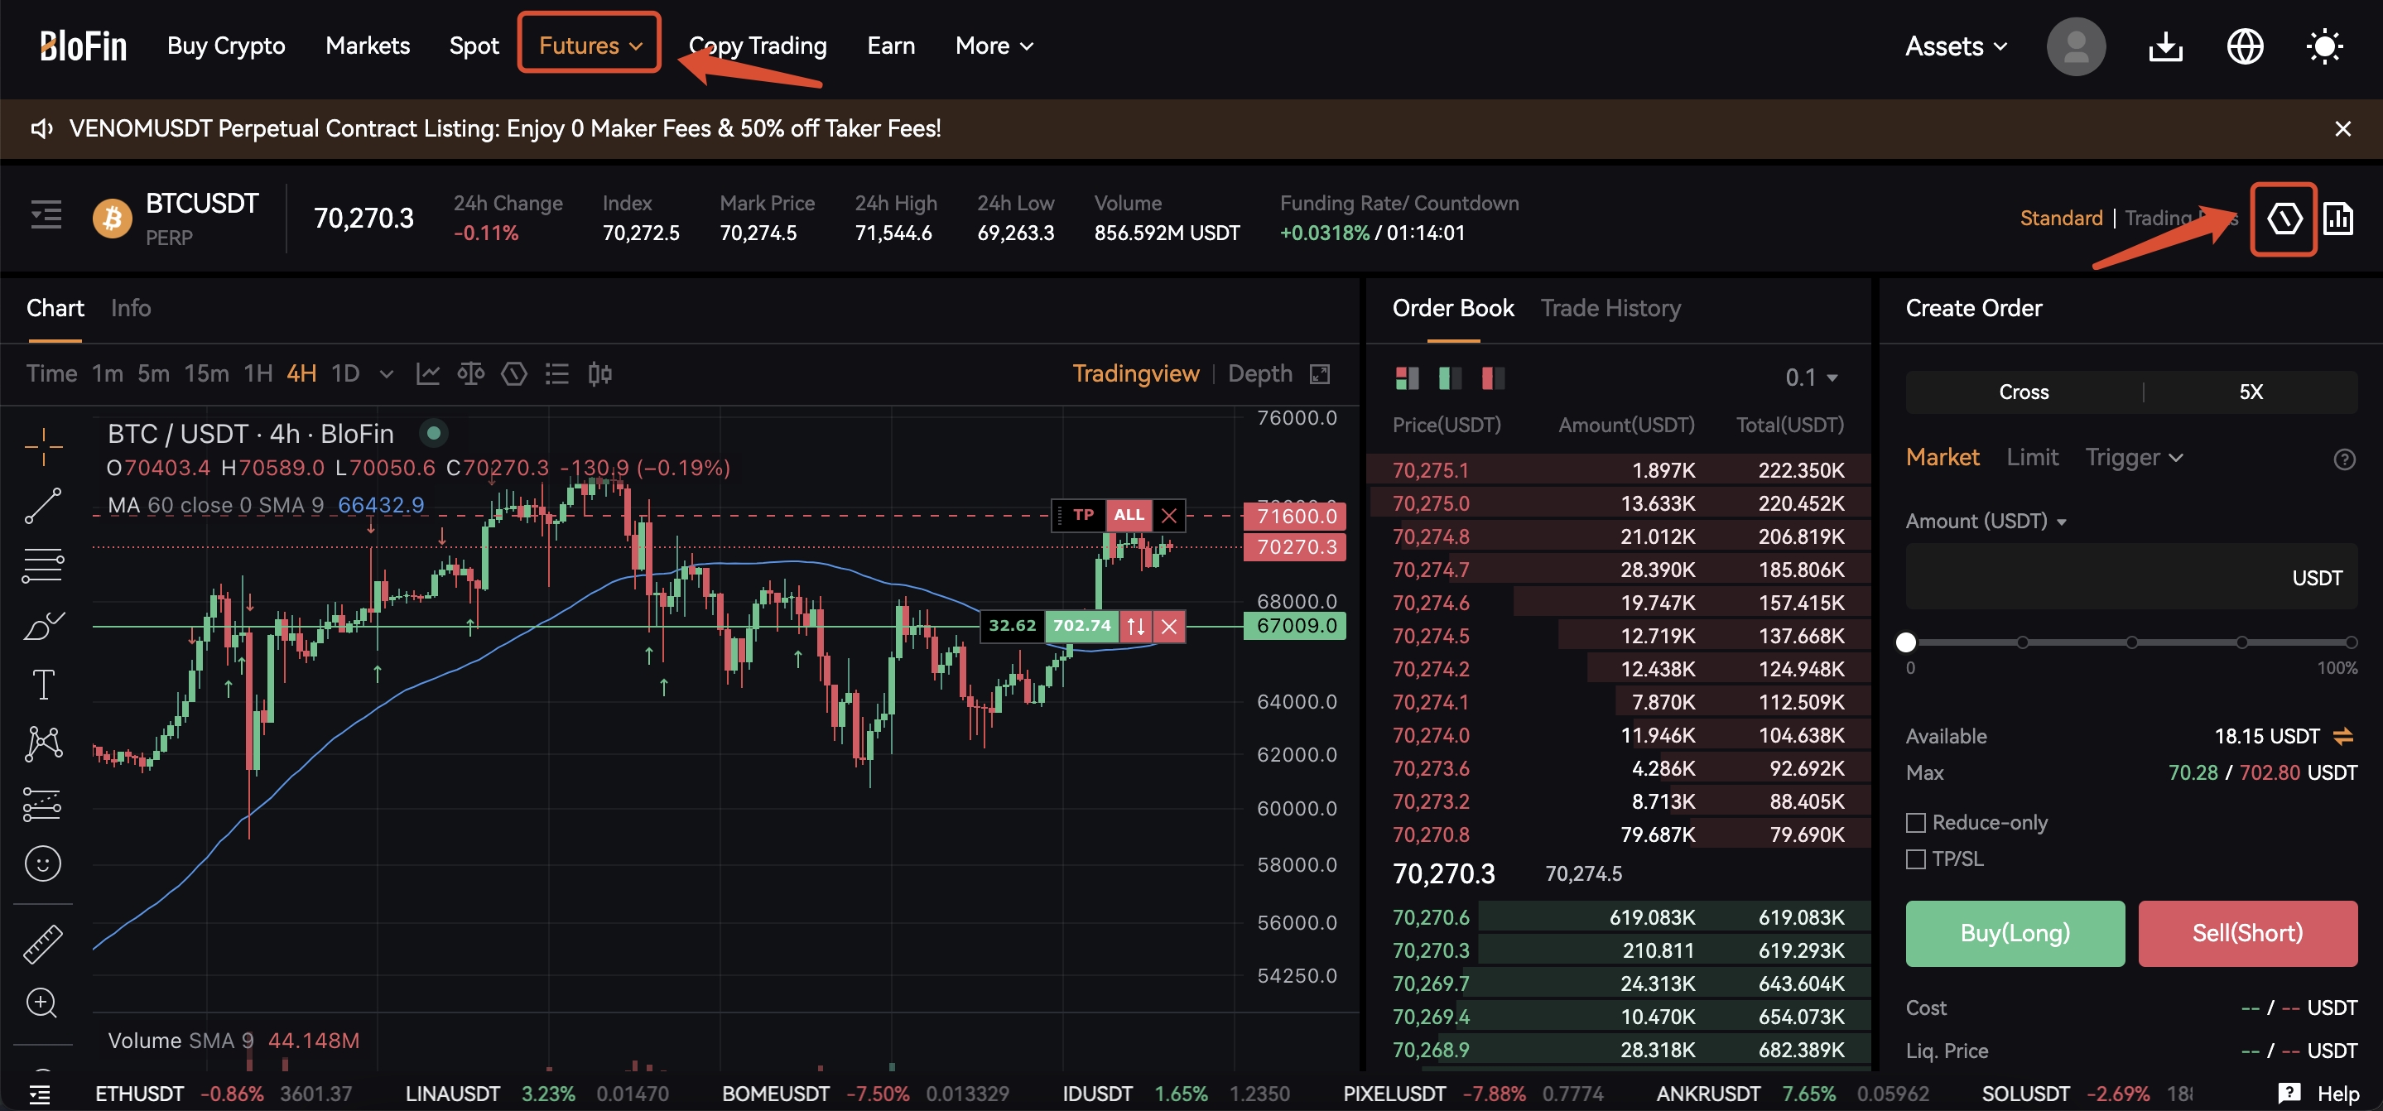Open the Earn link
The image size is (2383, 1111).
(891, 46)
